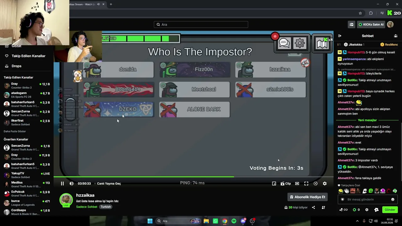Open File Explorer from taskbar

click(206, 221)
